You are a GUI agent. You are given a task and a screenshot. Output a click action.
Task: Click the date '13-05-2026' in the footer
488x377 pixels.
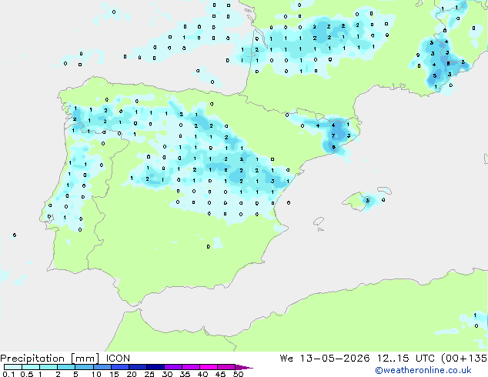click(335, 359)
